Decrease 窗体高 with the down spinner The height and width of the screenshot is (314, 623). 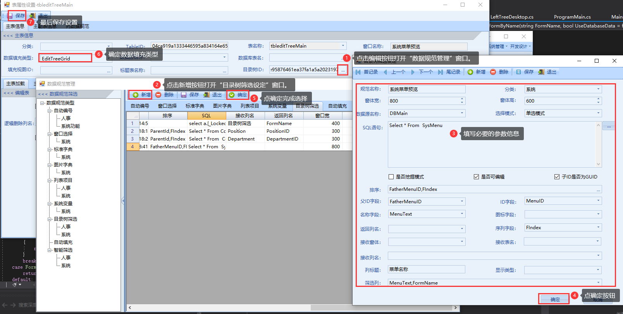(x=598, y=103)
